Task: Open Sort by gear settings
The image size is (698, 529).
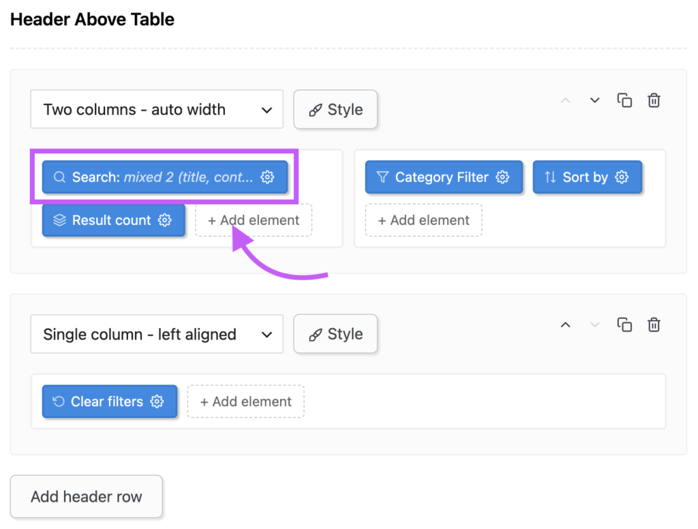Action: coord(622,177)
